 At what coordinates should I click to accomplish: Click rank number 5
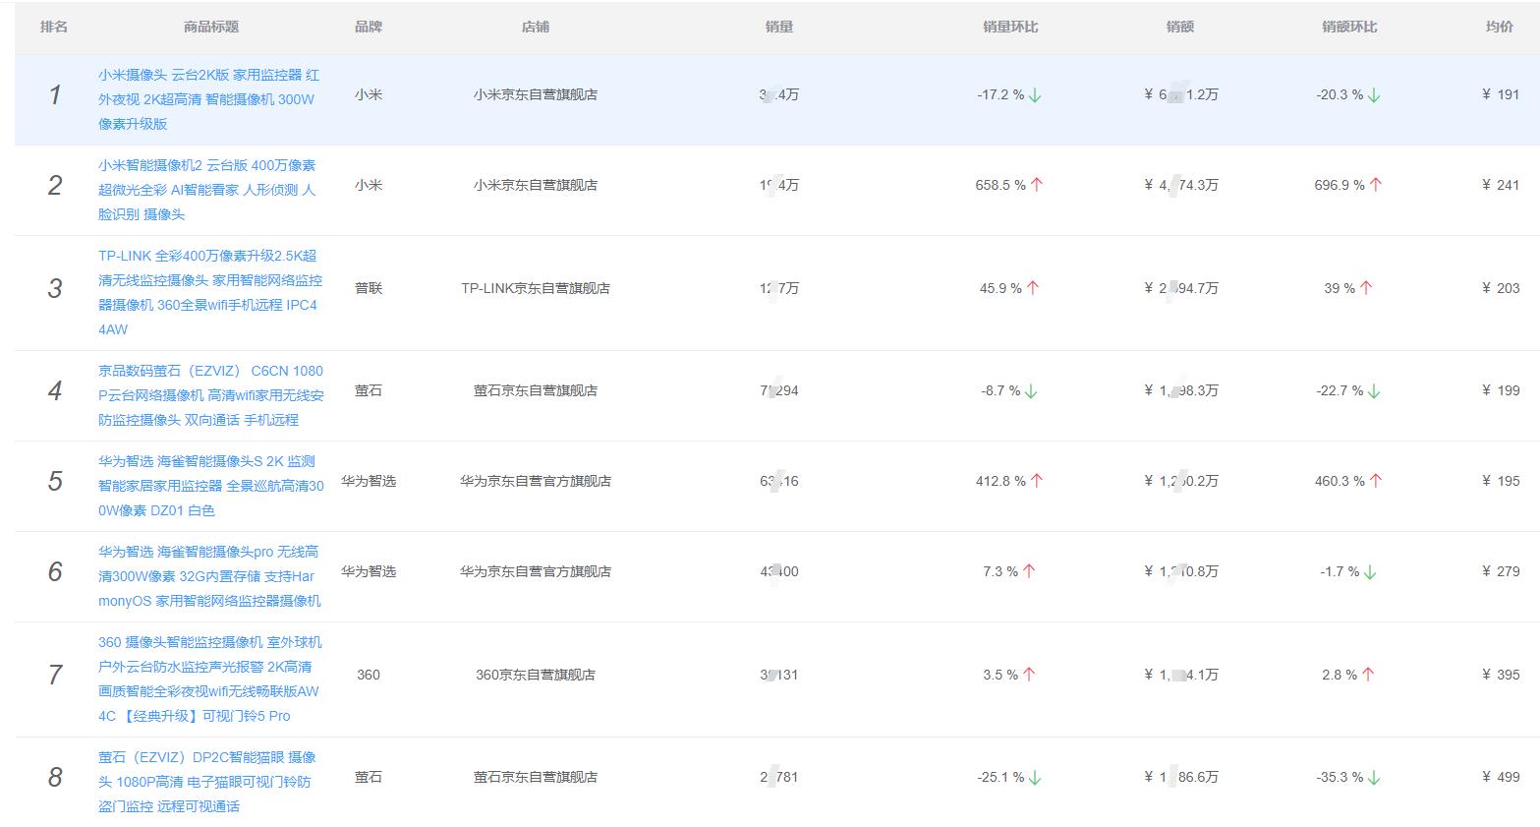coord(55,482)
